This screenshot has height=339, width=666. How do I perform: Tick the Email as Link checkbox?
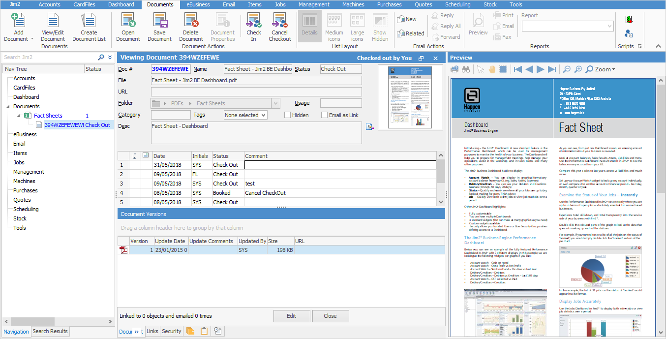click(x=325, y=115)
